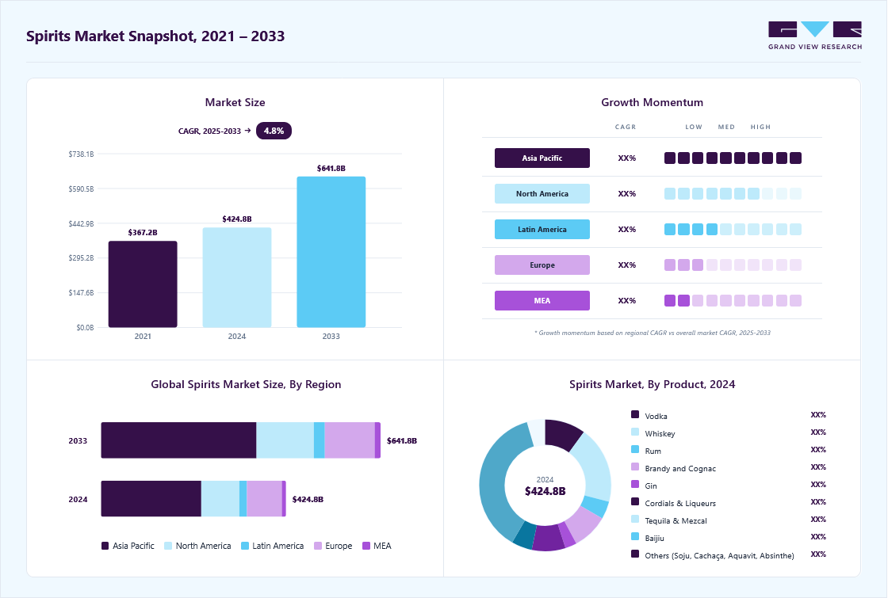Click the Gin legend swatch
Image resolution: width=888 pixels, height=598 pixels.
coord(635,485)
